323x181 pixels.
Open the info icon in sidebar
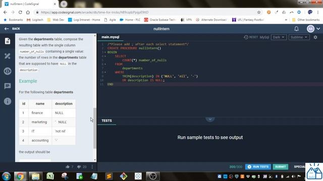8,102
